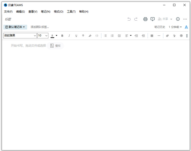
Task: Toggle underline formatting
Action: pyautogui.click(x=76, y=36)
